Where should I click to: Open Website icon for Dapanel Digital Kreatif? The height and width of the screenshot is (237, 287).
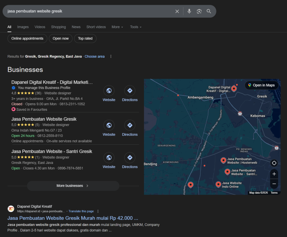point(109,91)
